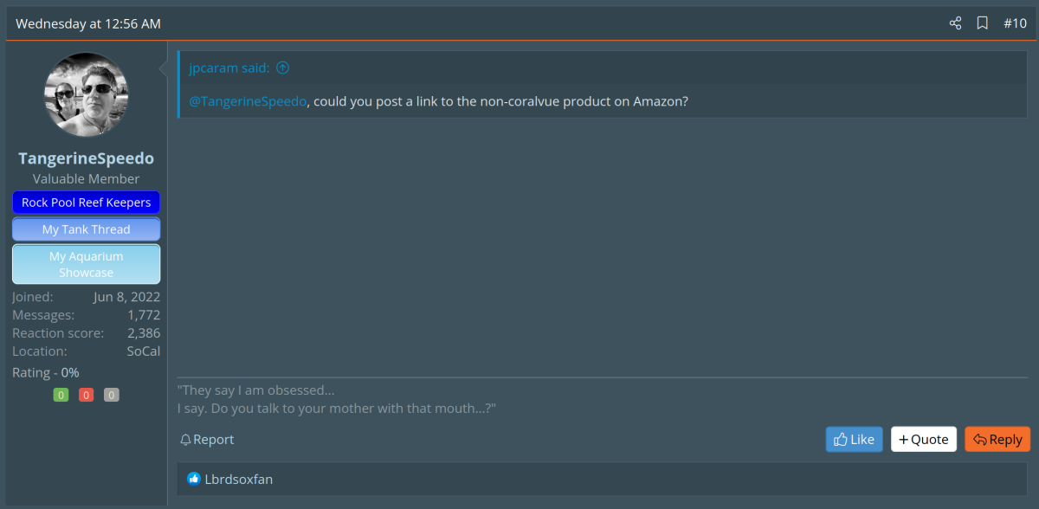This screenshot has width=1039, height=509.
Task: Click the messages count "1,772"
Action: tap(144, 315)
